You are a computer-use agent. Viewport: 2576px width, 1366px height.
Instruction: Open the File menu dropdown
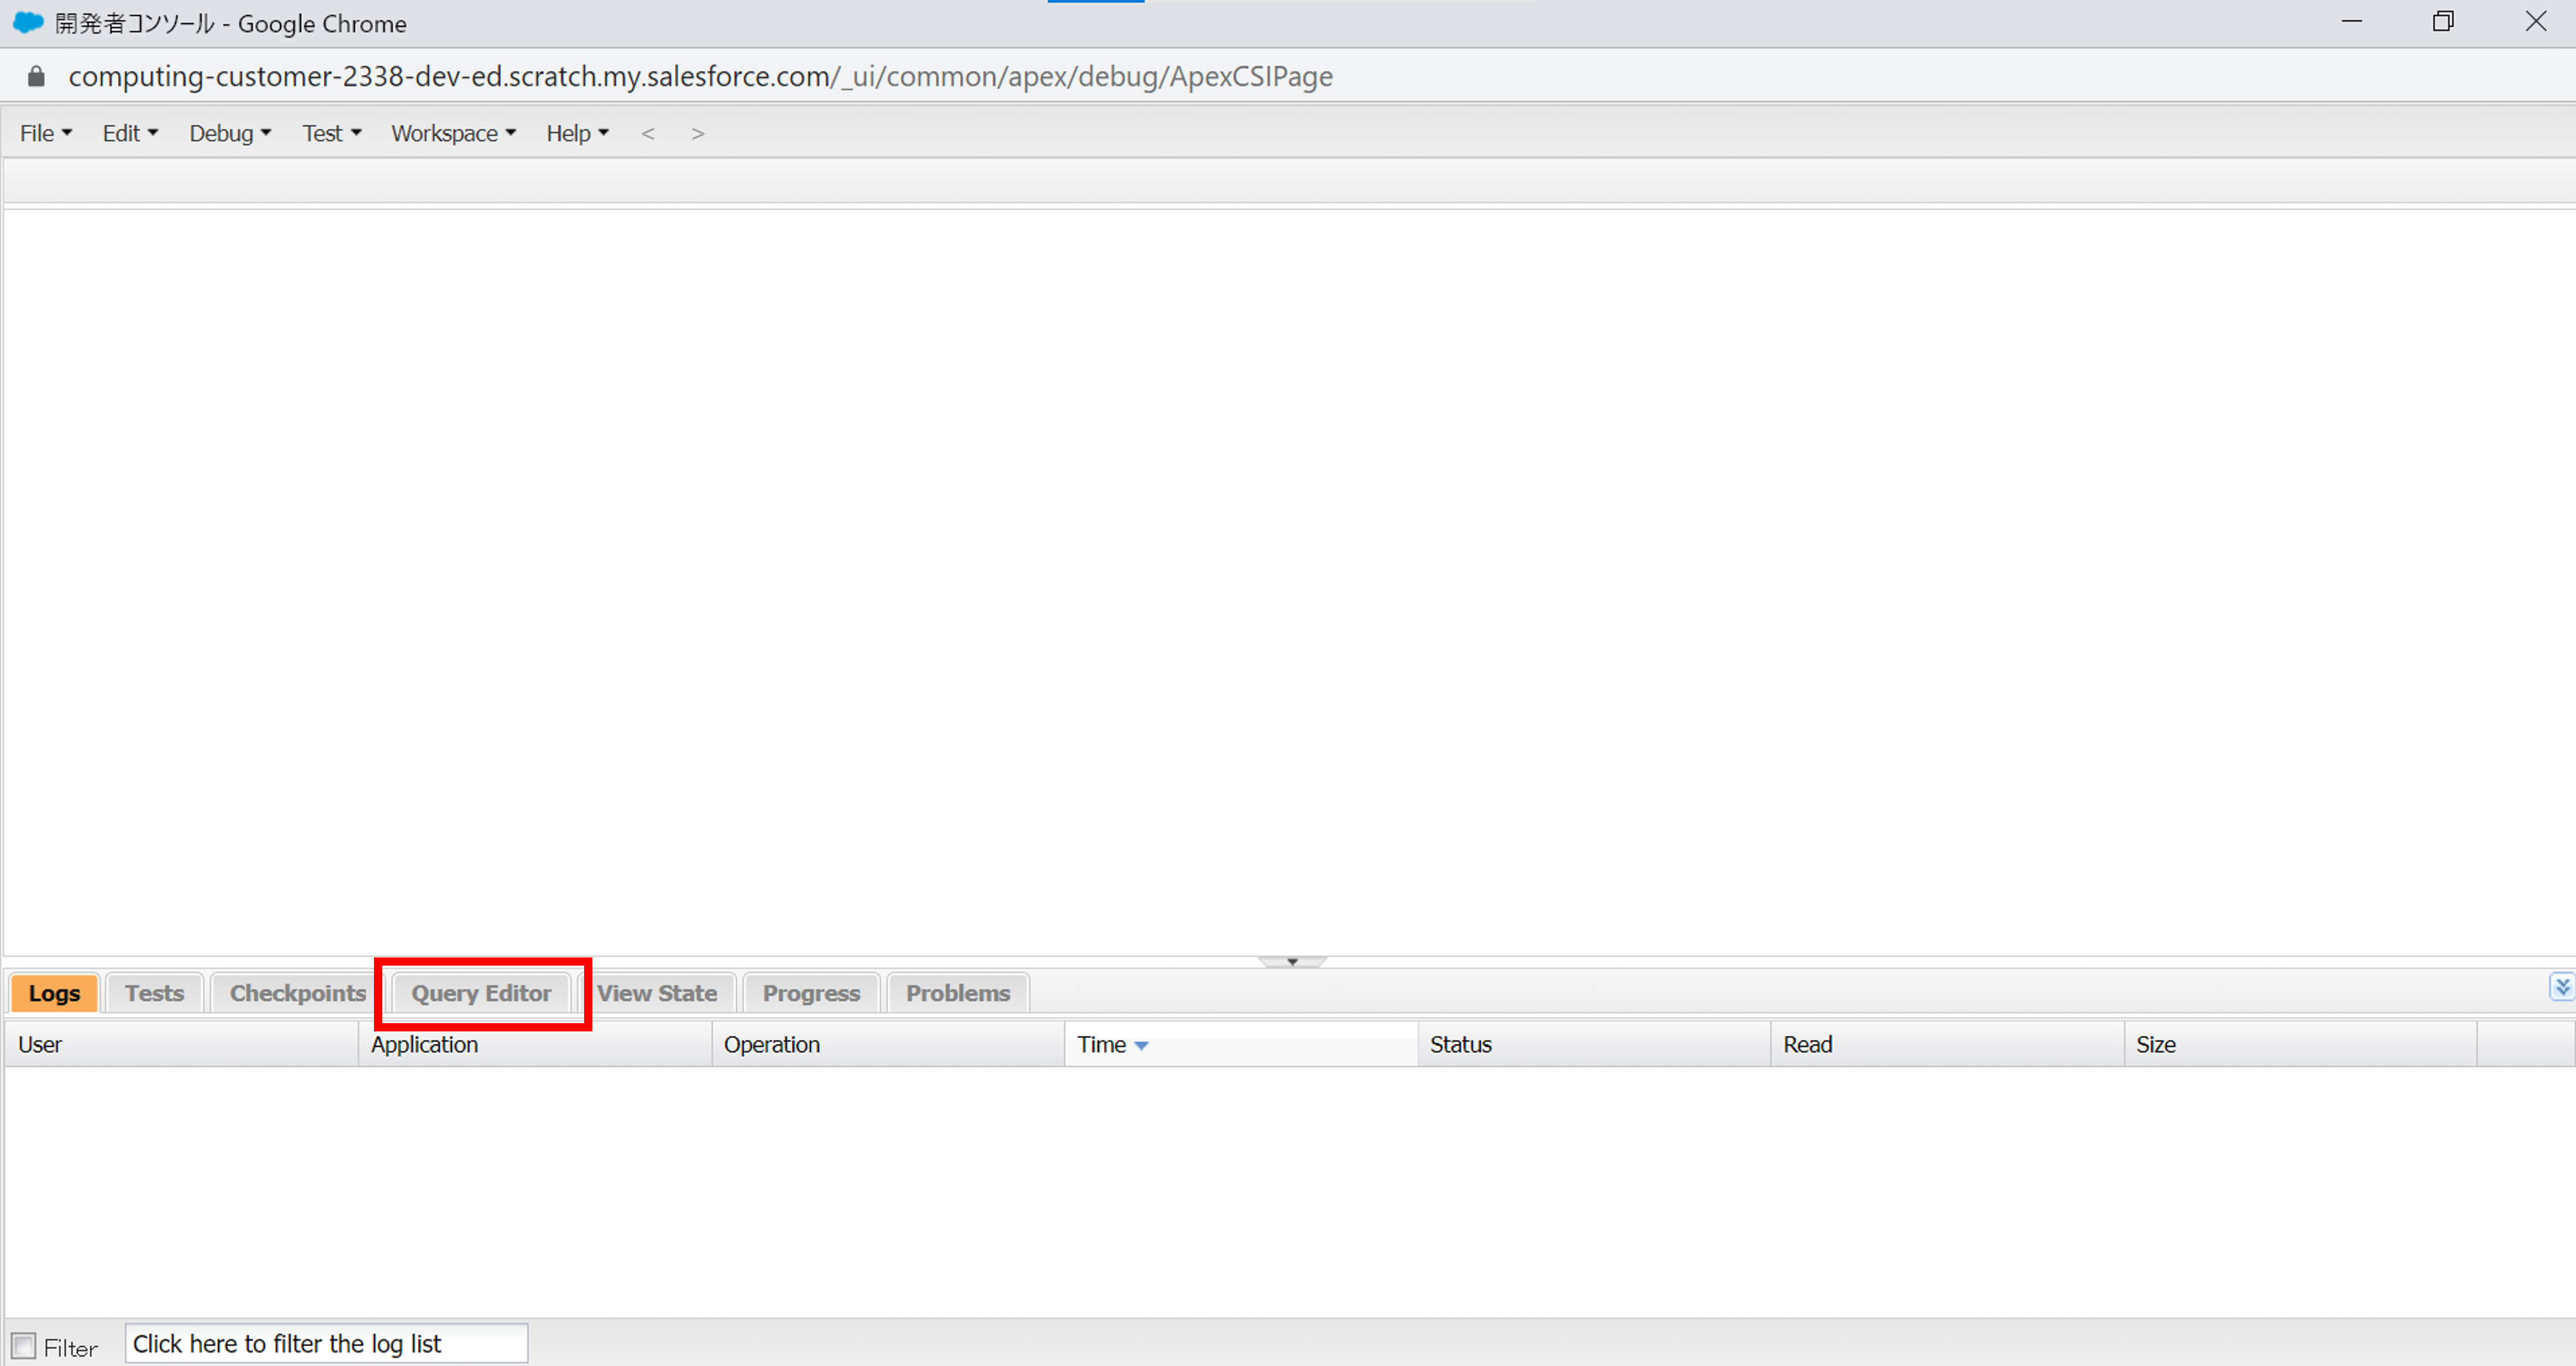pos(46,134)
